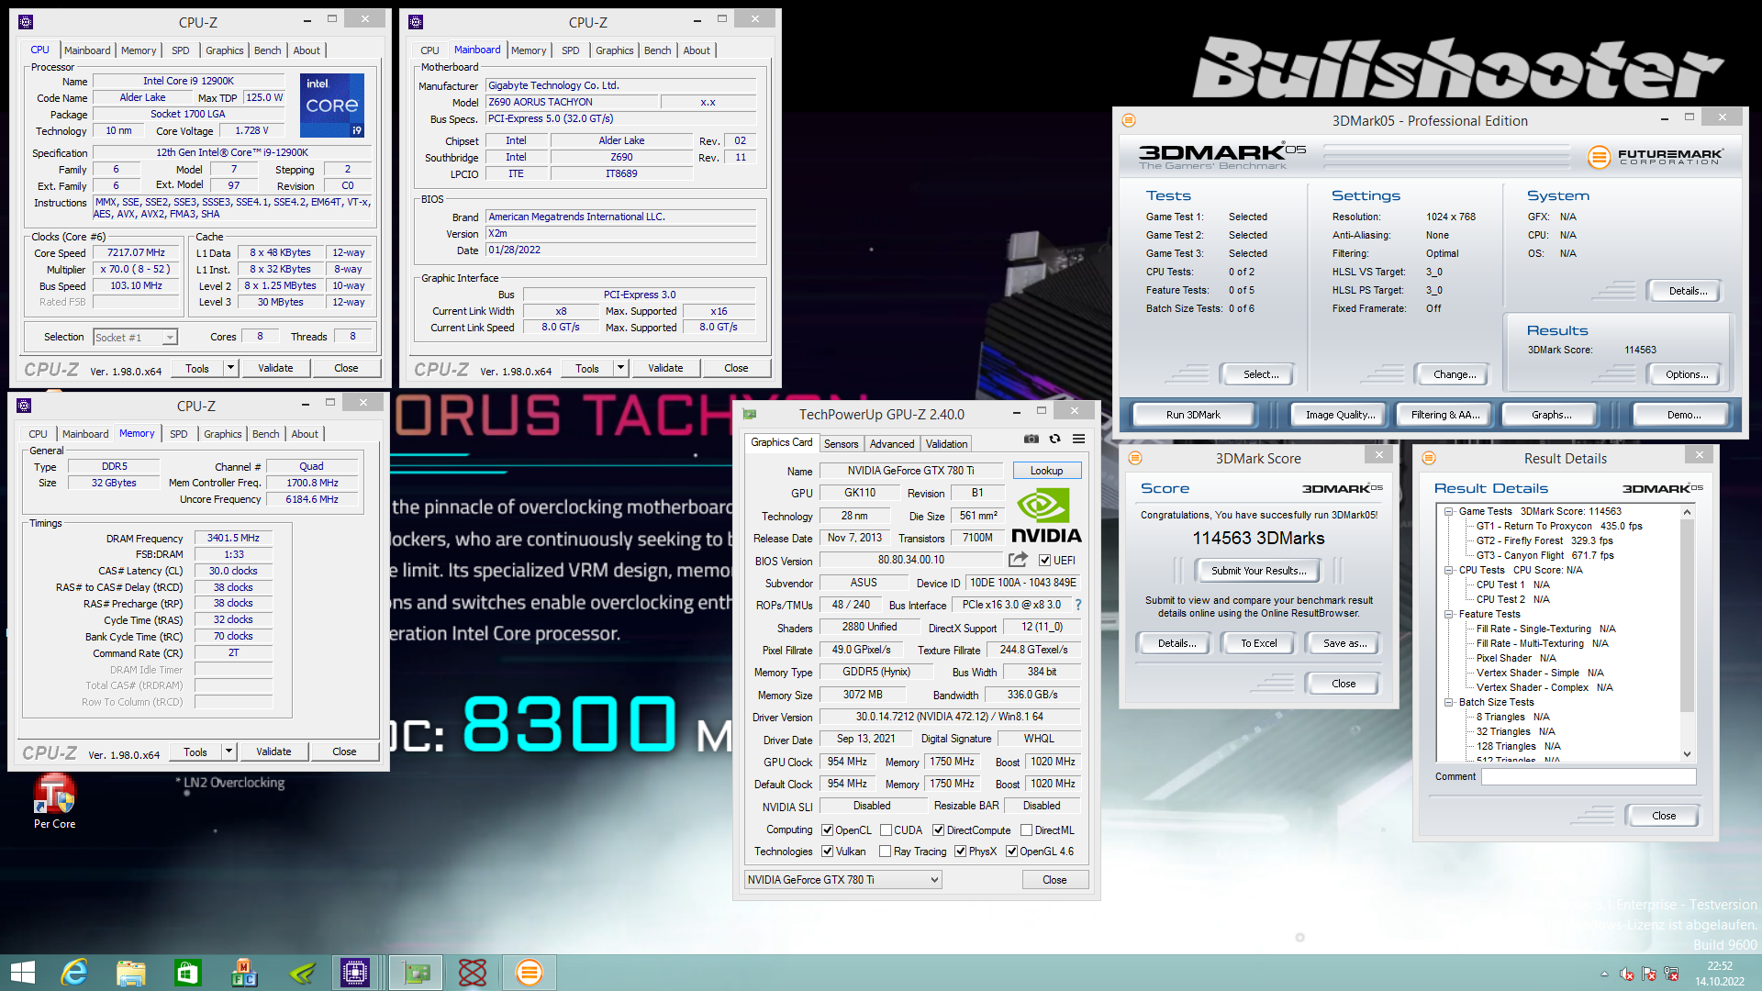Click Intel Core i9 logo in CPU-Z
Screen dimensions: 1762x991
[x=332, y=105]
